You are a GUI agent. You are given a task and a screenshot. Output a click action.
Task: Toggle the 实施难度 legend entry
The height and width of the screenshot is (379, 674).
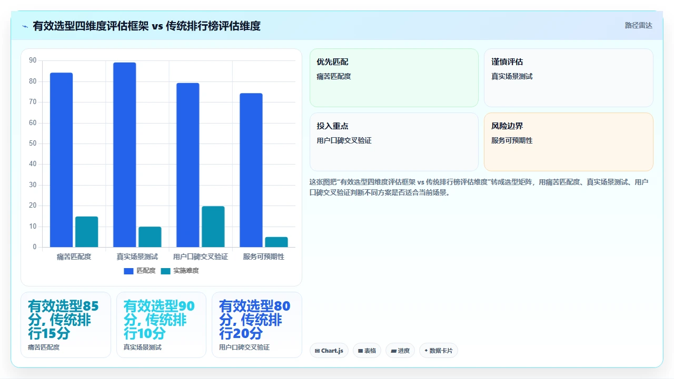coord(180,271)
